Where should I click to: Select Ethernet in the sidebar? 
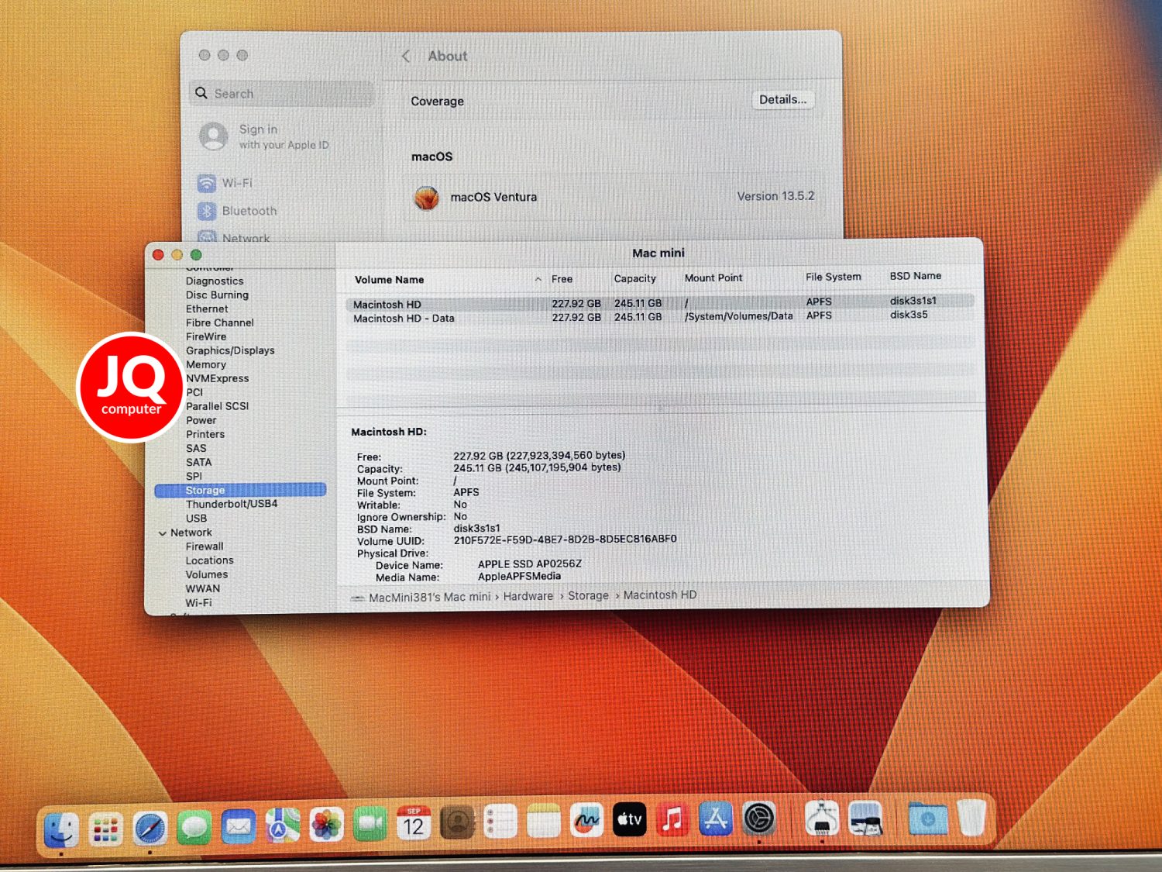click(x=207, y=309)
